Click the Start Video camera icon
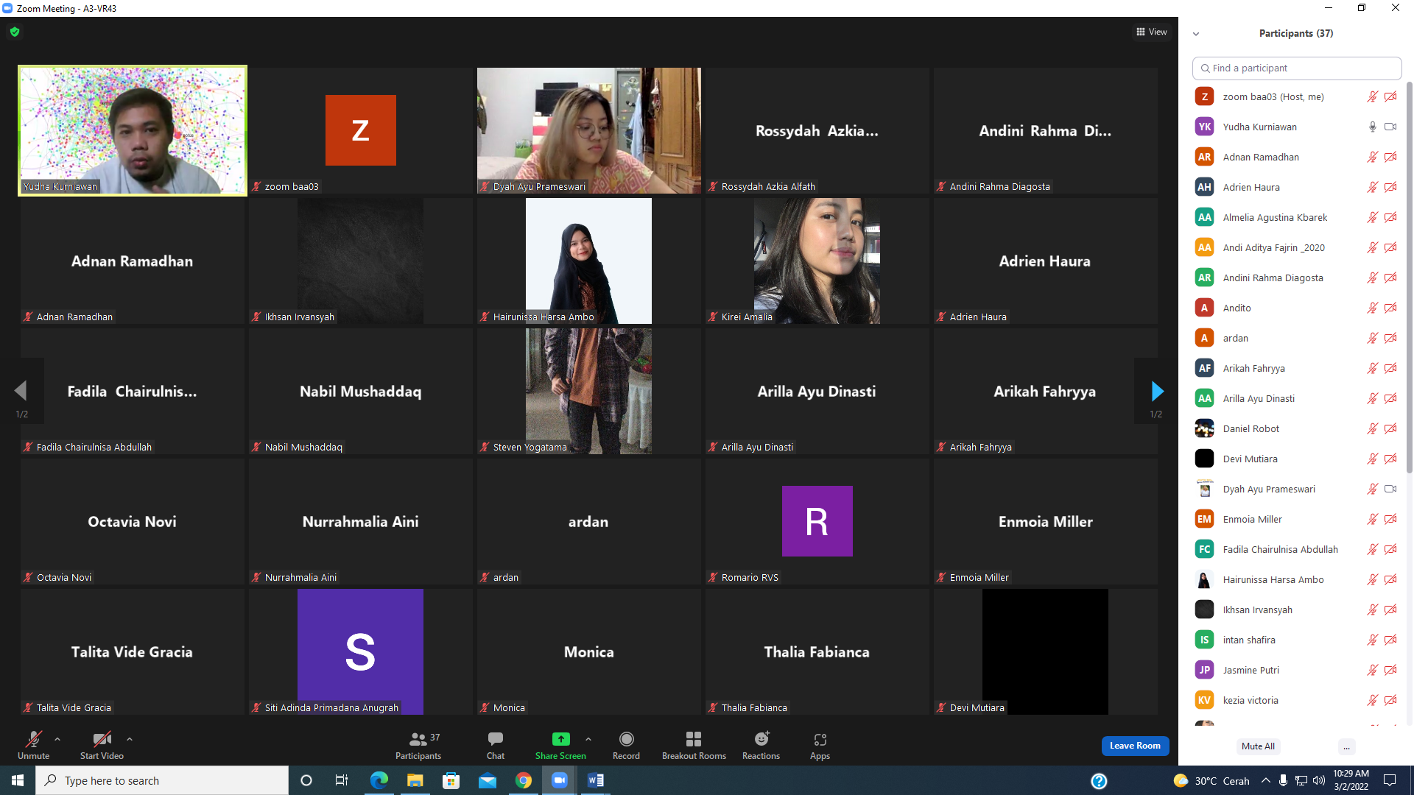 click(102, 739)
